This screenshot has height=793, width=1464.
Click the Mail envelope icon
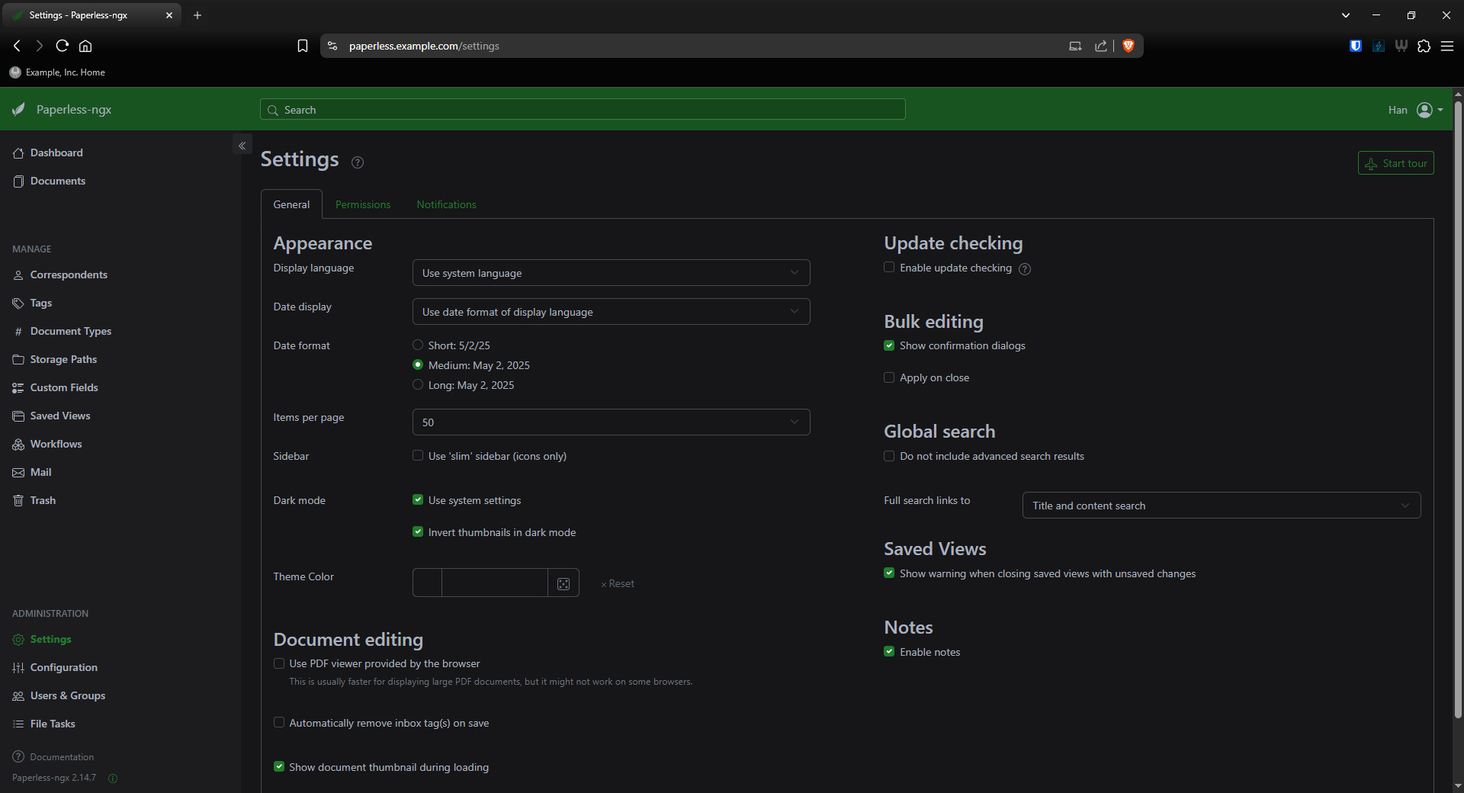click(x=18, y=473)
